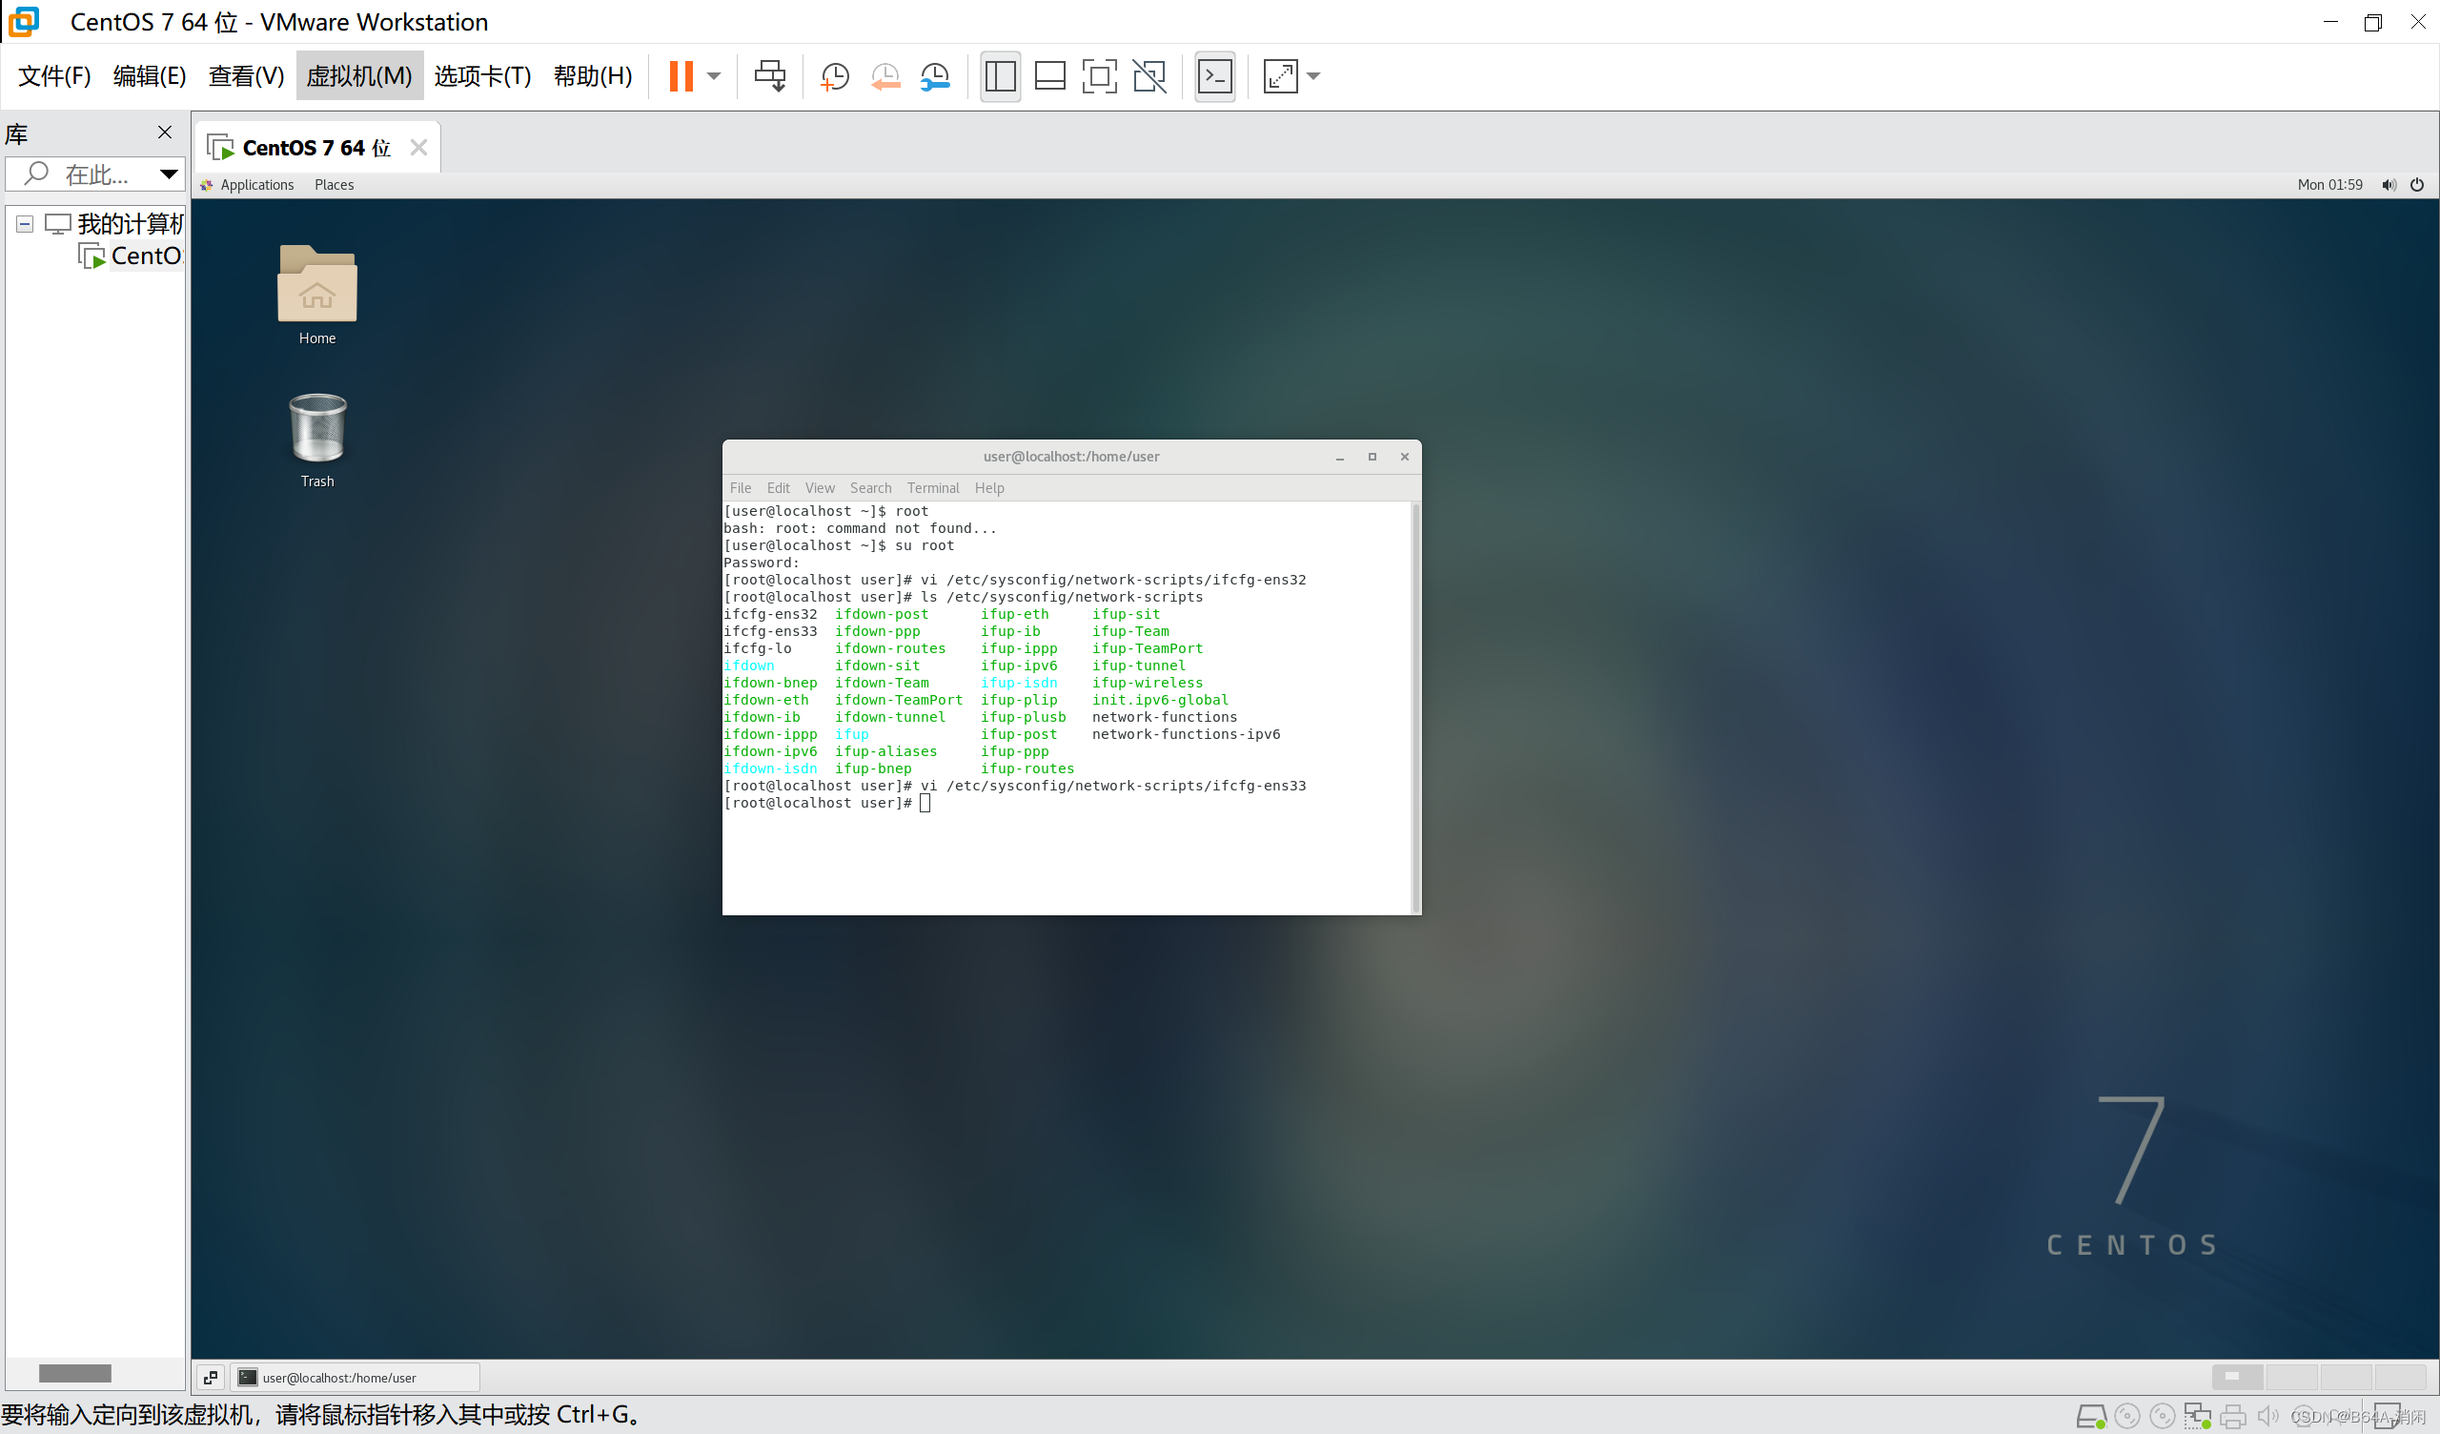
Task: Click the guest volume speaker icon
Action: (x=2389, y=184)
